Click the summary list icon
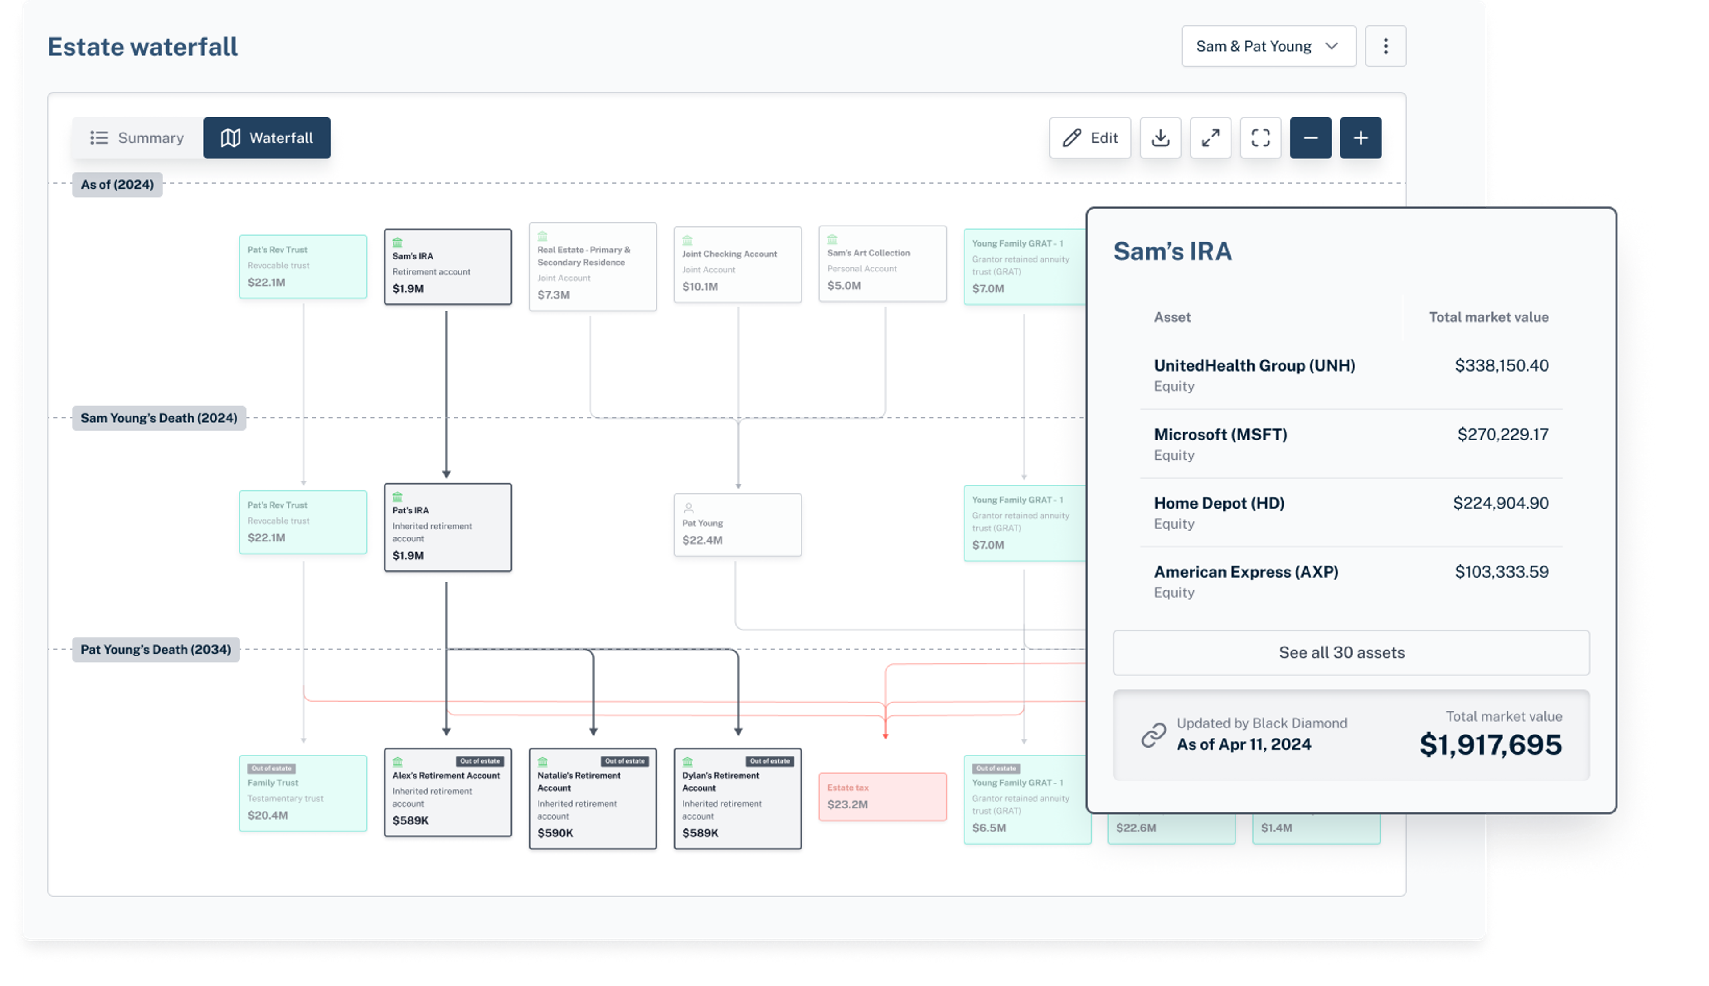Screen dimensions: 1709x986 point(100,137)
